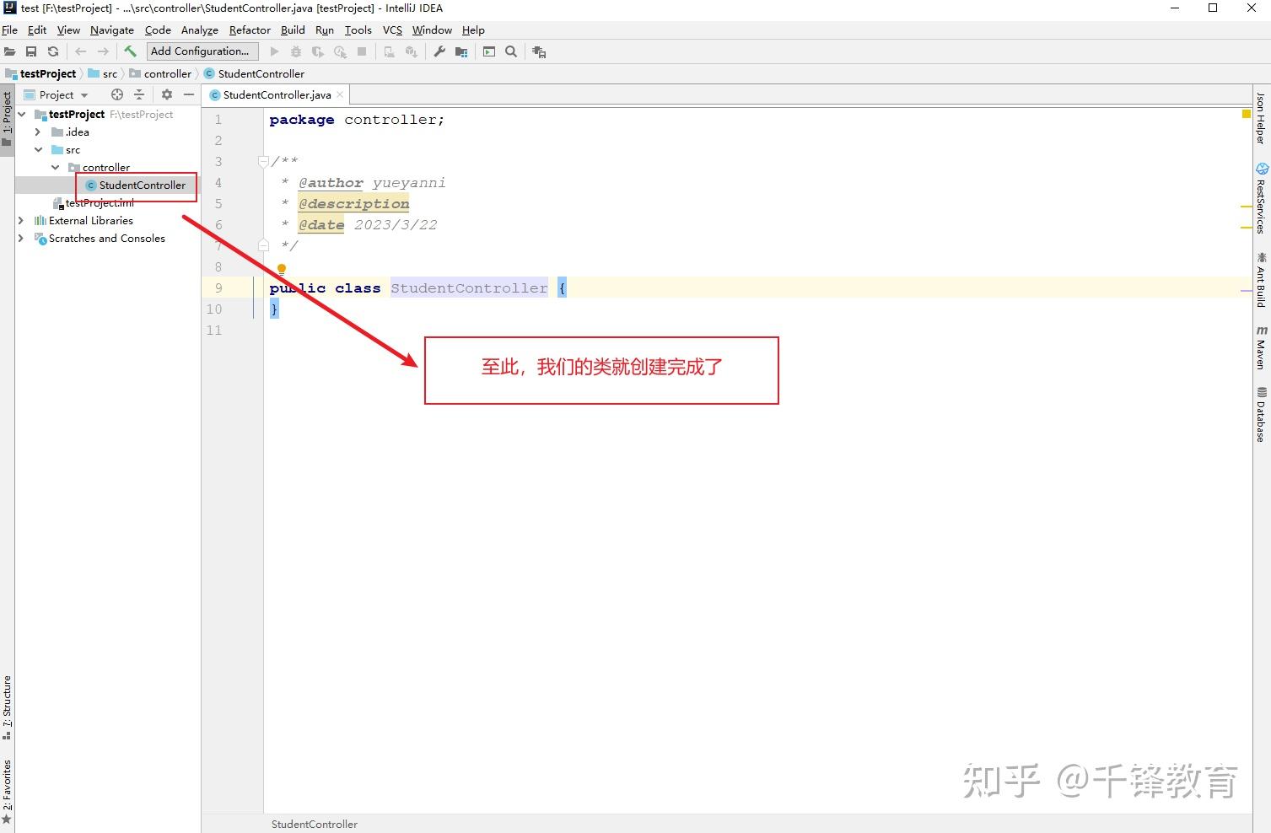
Task: Click the Search Everywhere magnifier icon
Action: [511, 51]
